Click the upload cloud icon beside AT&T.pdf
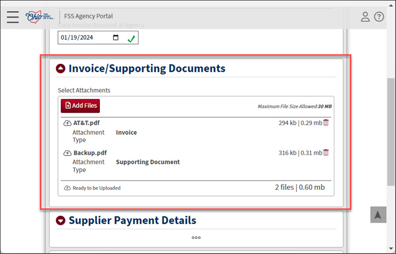The width and height of the screenshot is (396, 254). click(x=67, y=123)
